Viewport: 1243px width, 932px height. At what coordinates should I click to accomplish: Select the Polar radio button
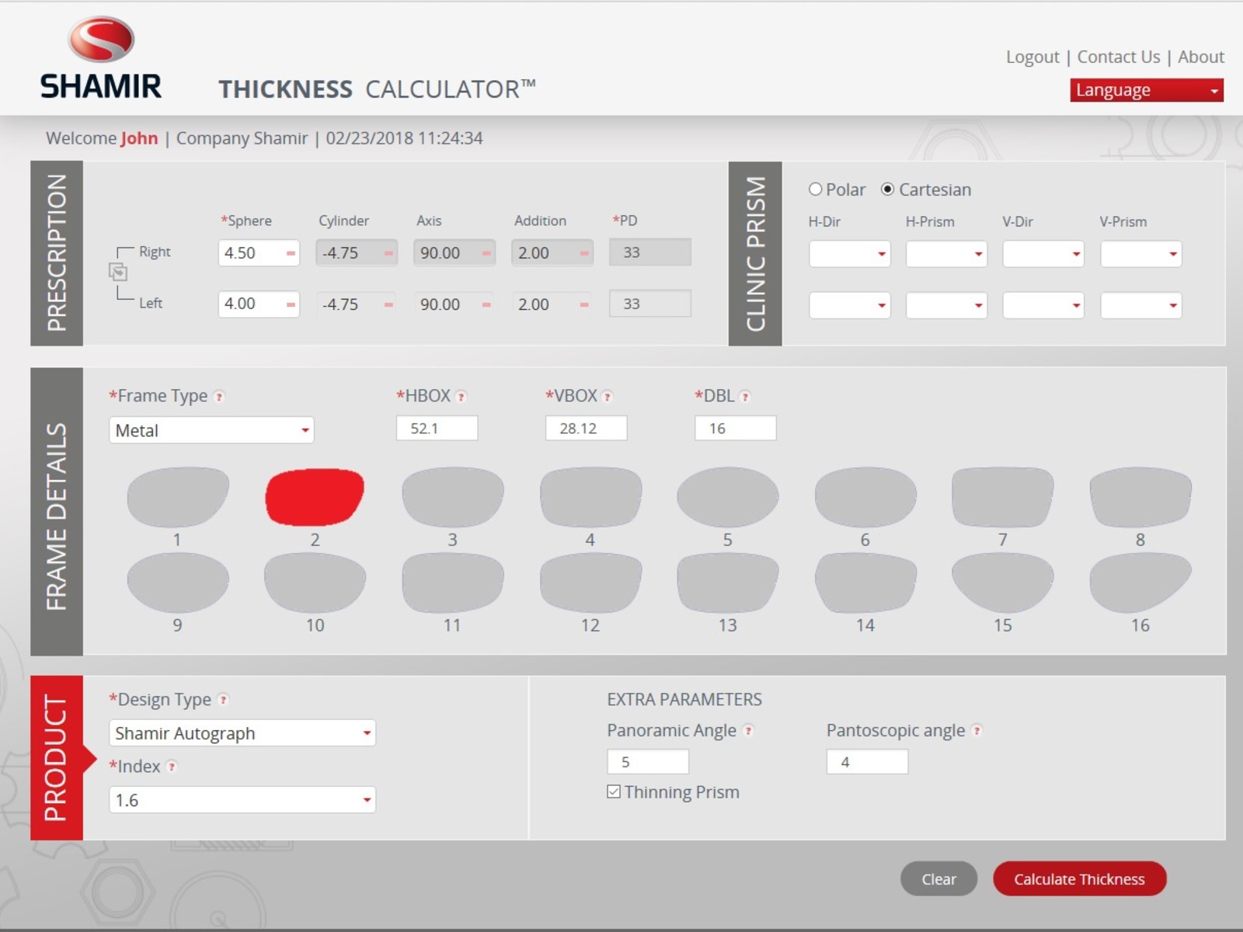pos(815,190)
